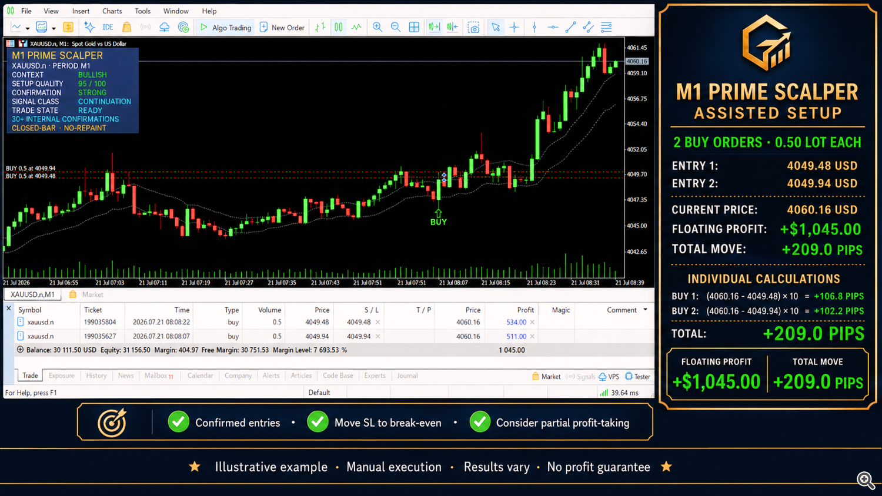Viewport: 882px width, 496px height.
Task: Open Signals in toolbox bottom bar
Action: point(580,377)
